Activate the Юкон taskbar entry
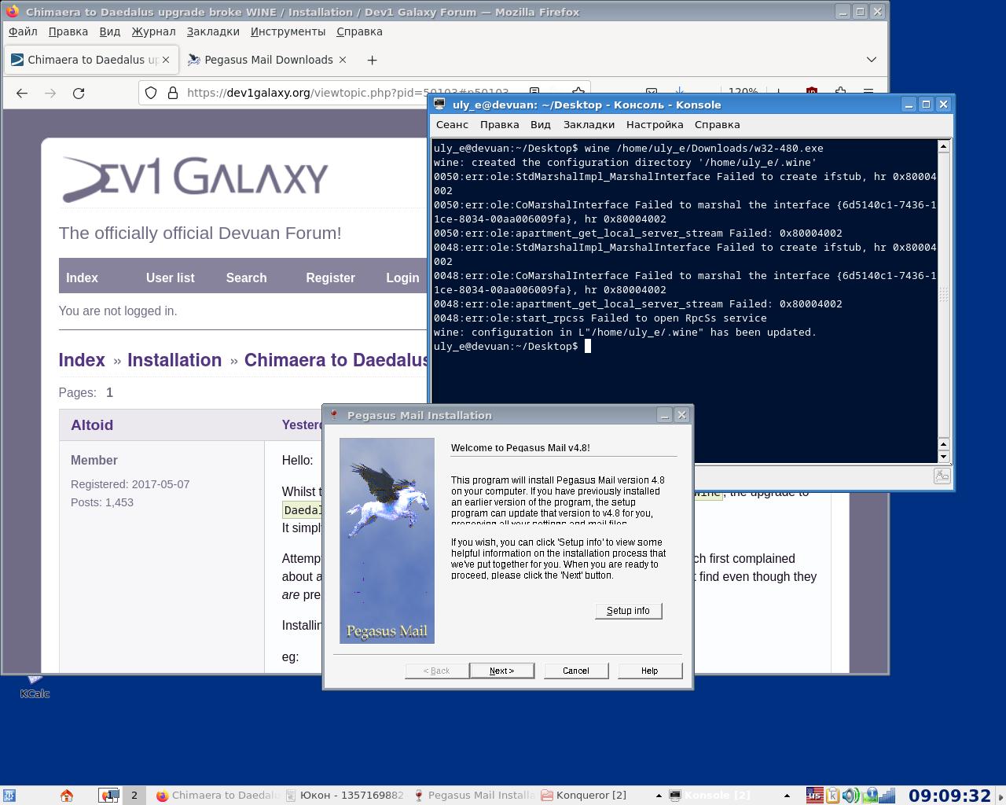1006x805 pixels. [x=344, y=796]
